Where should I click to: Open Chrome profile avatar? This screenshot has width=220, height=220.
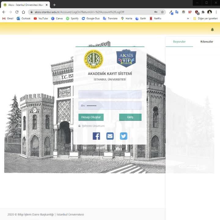click(210, 12)
